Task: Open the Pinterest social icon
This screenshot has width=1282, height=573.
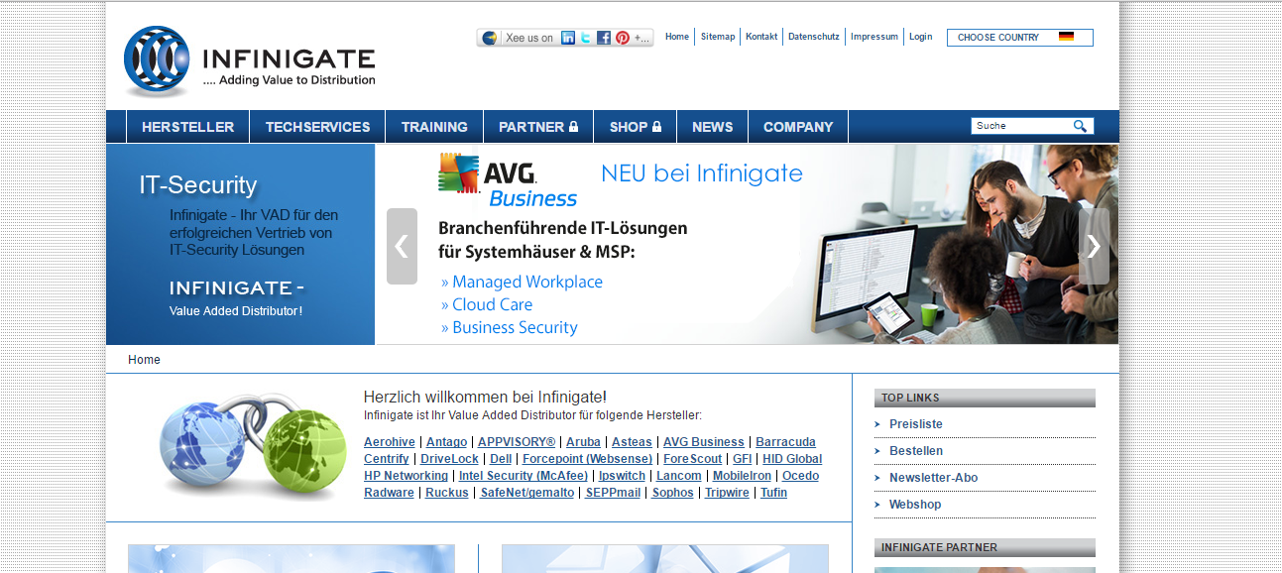Action: coord(623,38)
